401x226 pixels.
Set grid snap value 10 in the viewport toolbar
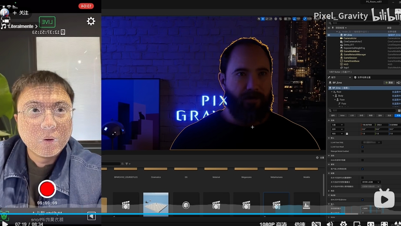[289, 19]
